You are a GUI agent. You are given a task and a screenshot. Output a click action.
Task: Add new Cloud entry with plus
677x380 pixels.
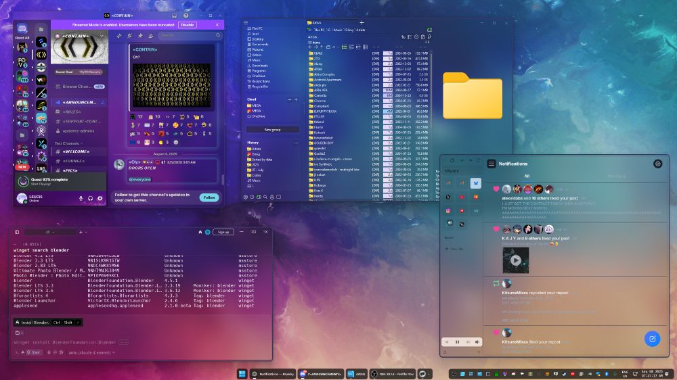click(297, 99)
